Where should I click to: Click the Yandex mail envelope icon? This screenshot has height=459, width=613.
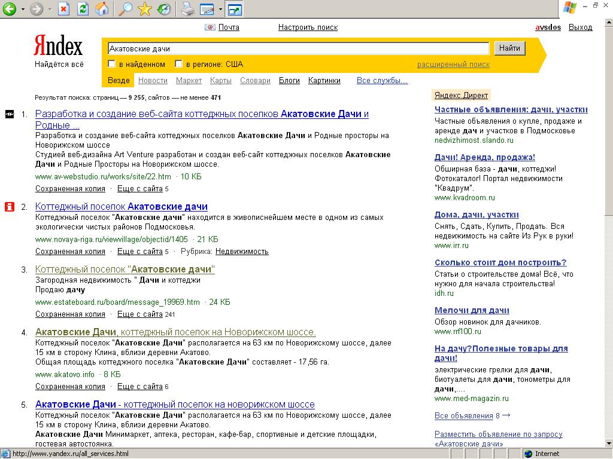click(210, 27)
